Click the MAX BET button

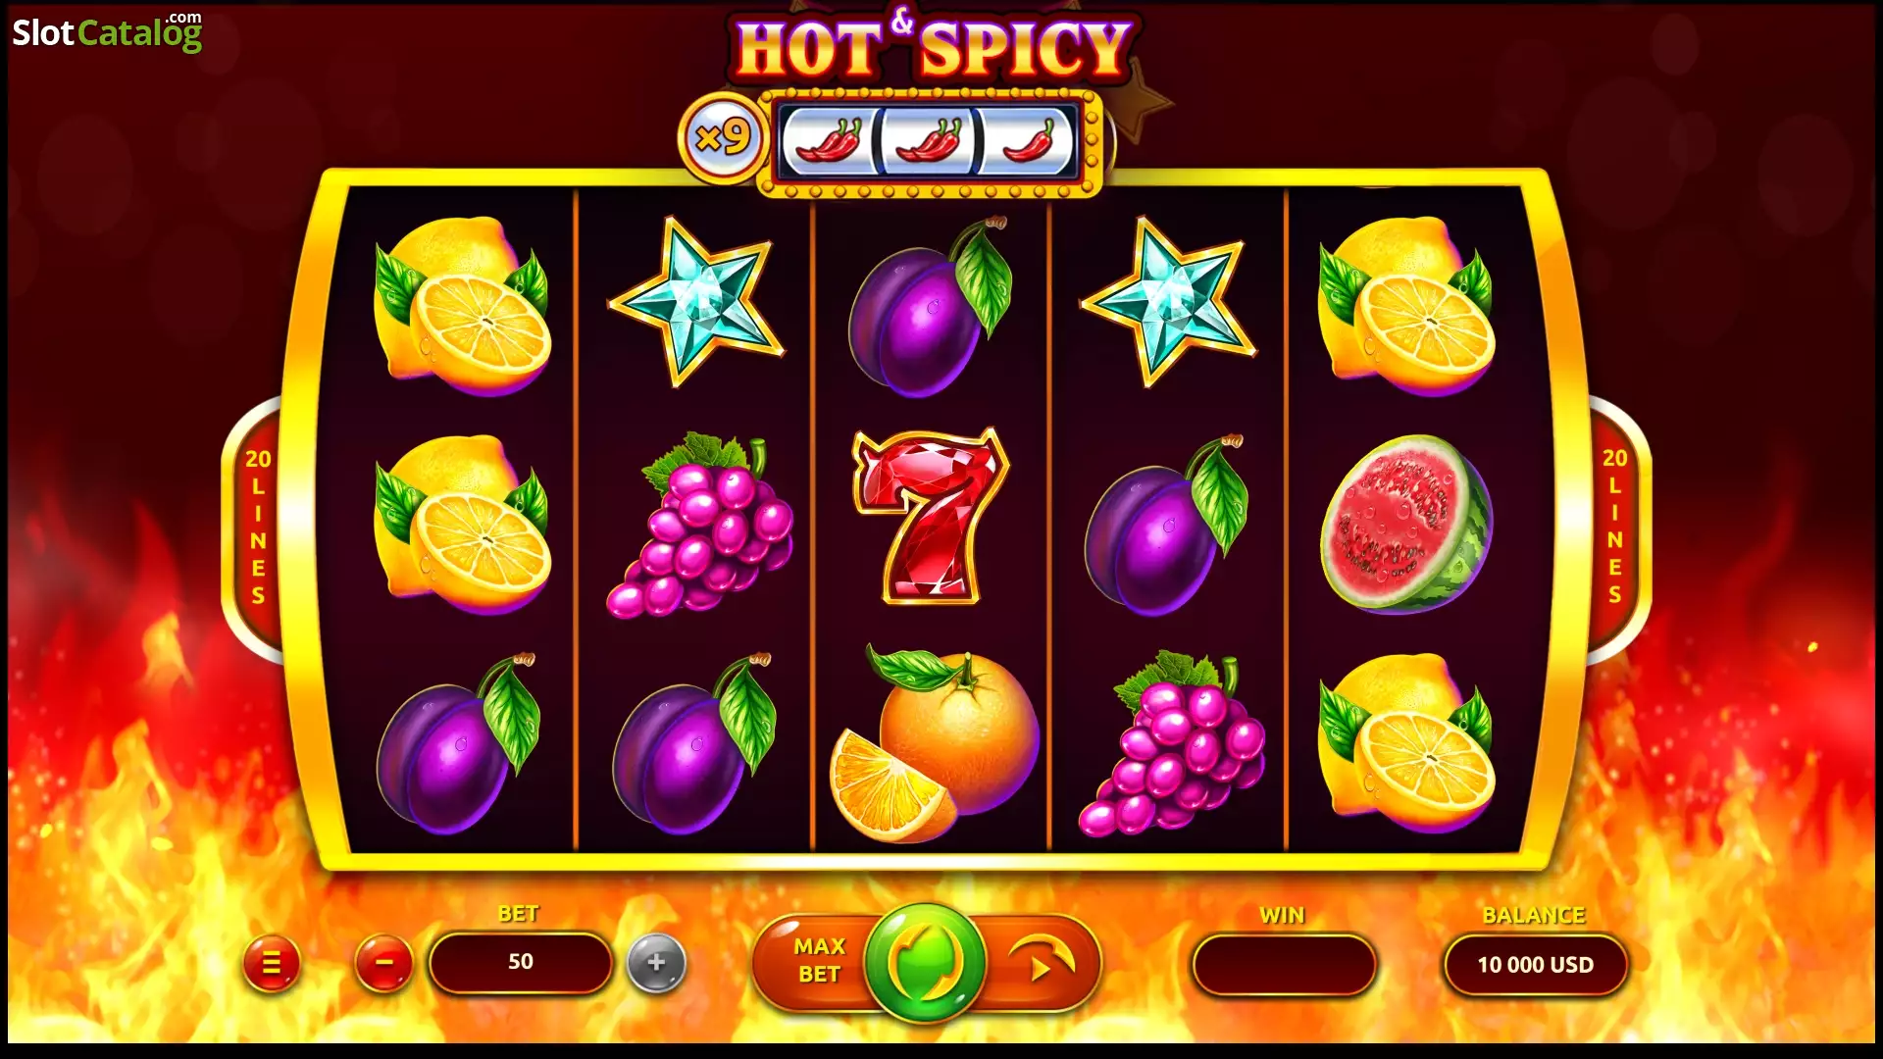tap(817, 961)
